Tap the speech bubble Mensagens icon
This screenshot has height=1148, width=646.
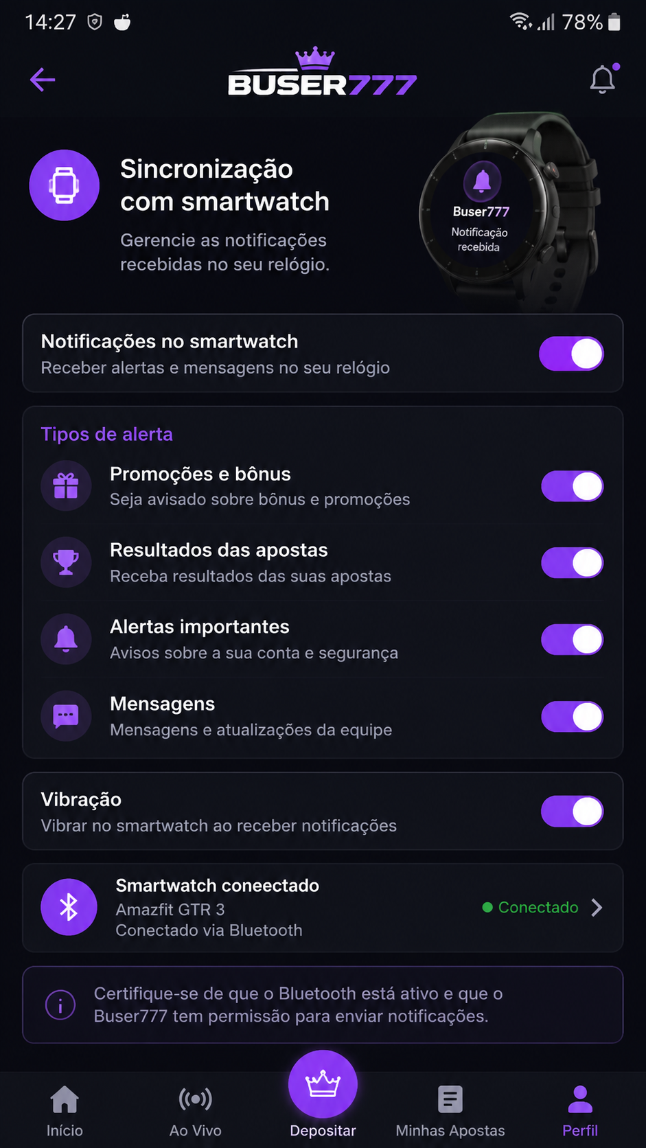[66, 716]
